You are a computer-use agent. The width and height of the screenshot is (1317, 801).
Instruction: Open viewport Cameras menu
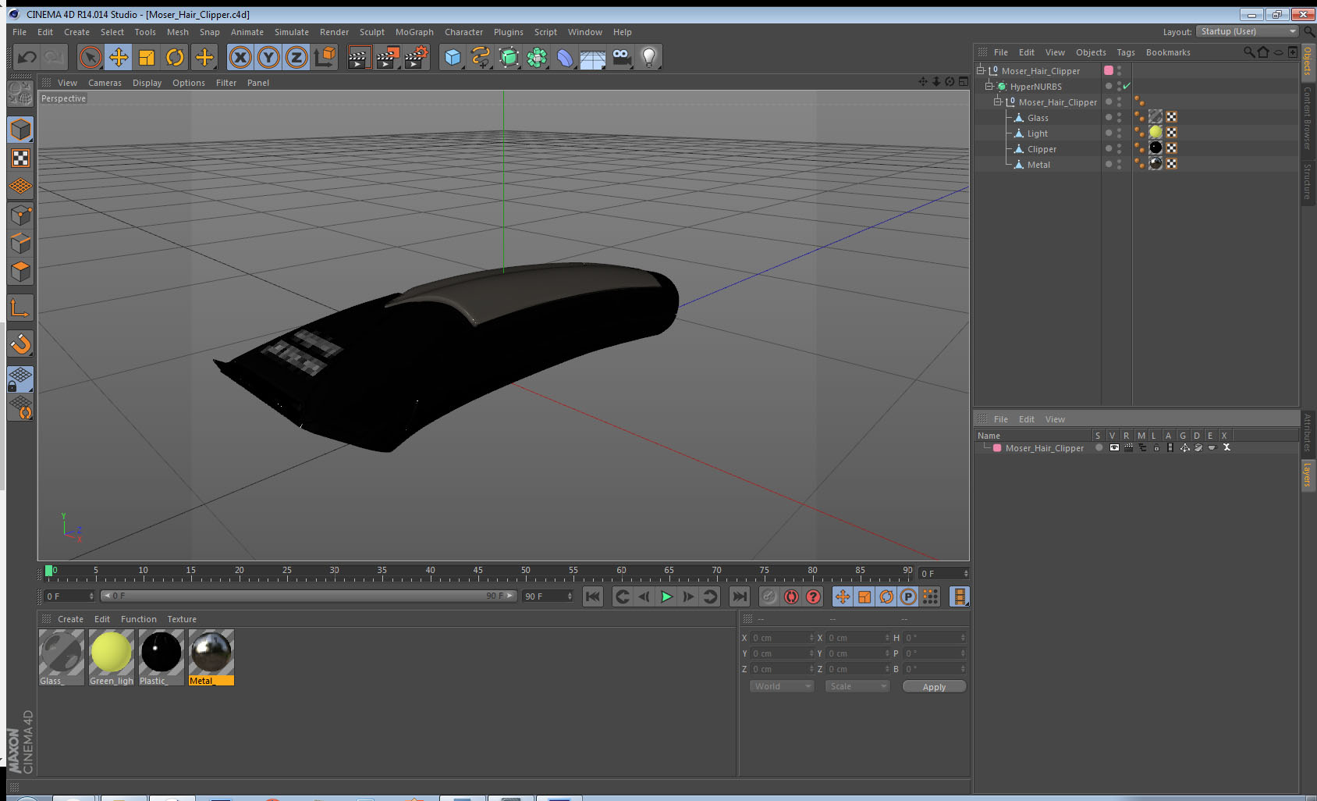coord(105,83)
